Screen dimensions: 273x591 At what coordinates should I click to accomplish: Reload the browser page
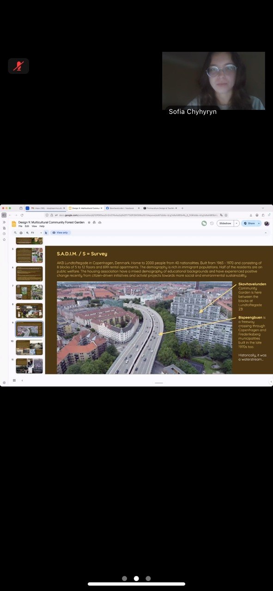point(22,215)
